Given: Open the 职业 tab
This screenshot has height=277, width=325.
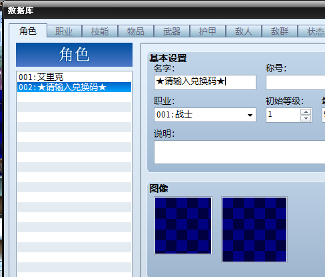Looking at the screenshot, I should (x=64, y=31).
